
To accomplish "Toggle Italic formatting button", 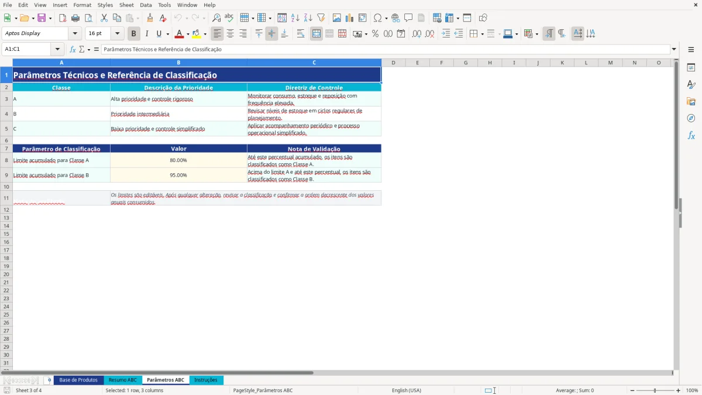I will click(147, 34).
